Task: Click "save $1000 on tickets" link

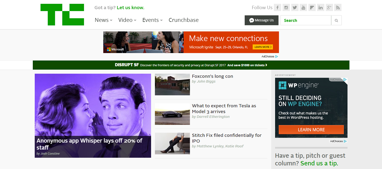Action: click(x=247, y=65)
